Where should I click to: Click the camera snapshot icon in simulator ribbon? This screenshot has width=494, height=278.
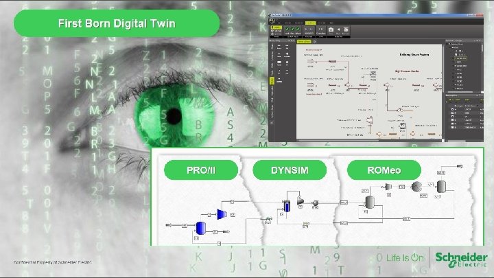coord(331,30)
